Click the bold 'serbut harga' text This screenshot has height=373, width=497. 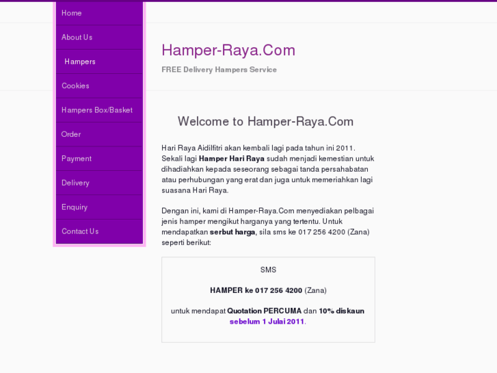[x=232, y=232]
